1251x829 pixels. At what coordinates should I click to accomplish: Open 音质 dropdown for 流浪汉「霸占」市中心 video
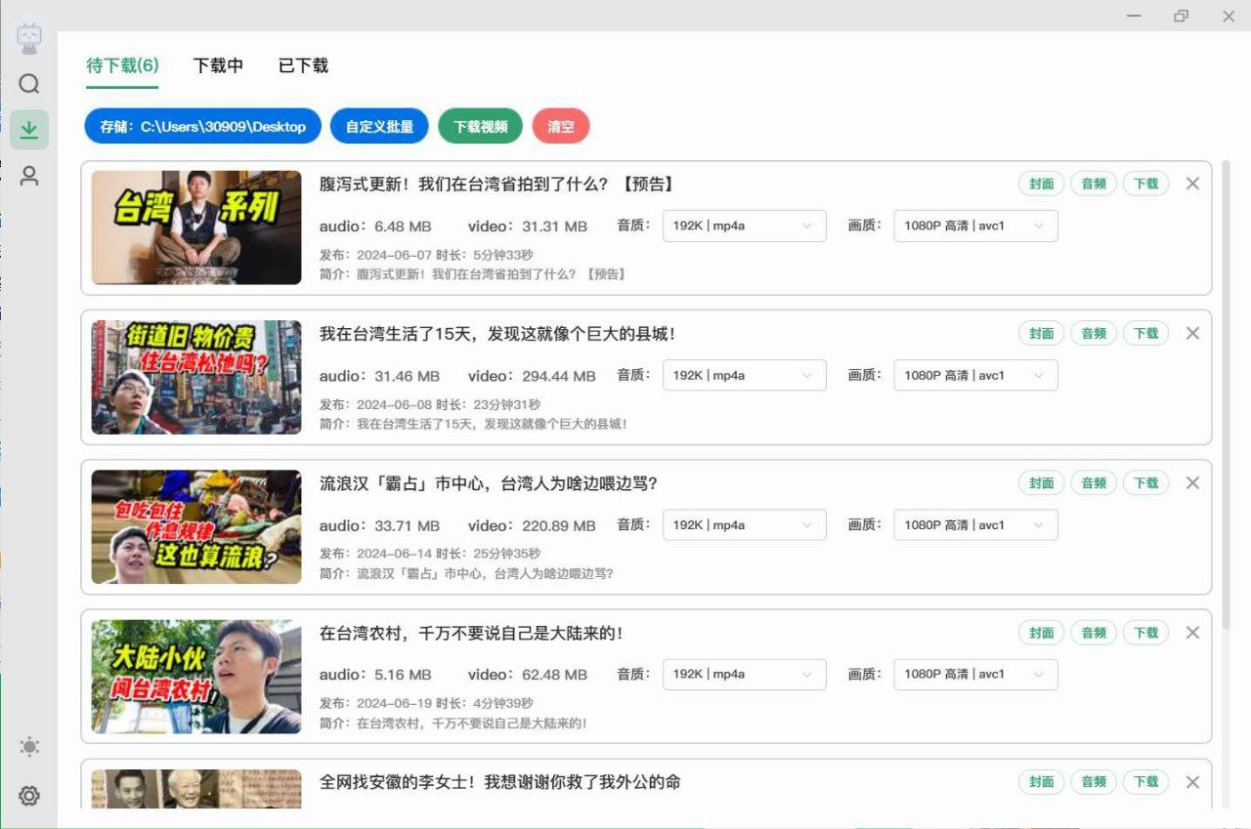(745, 524)
